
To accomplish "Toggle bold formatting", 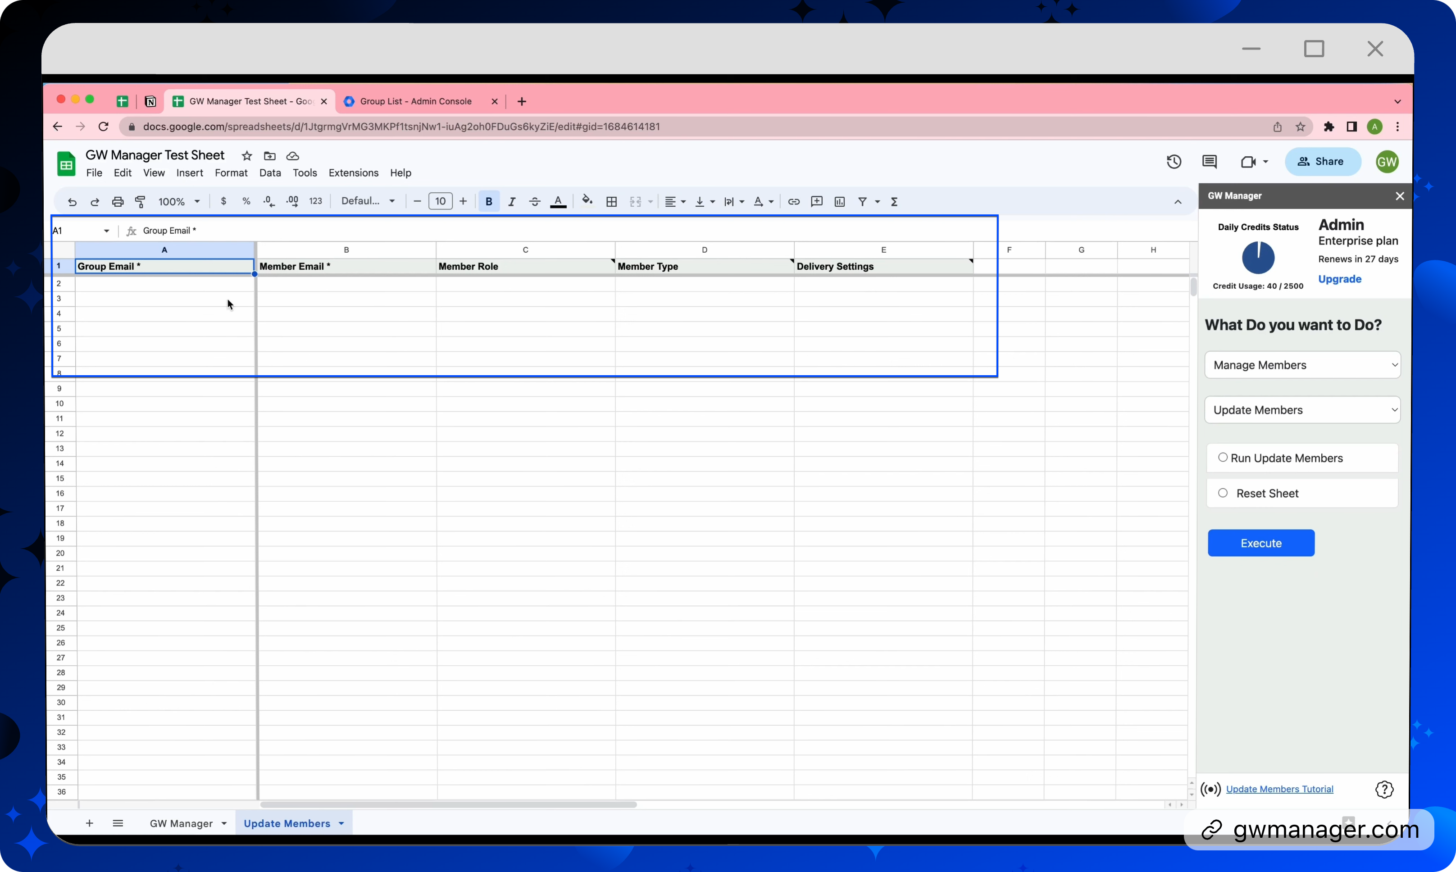I will 488,201.
